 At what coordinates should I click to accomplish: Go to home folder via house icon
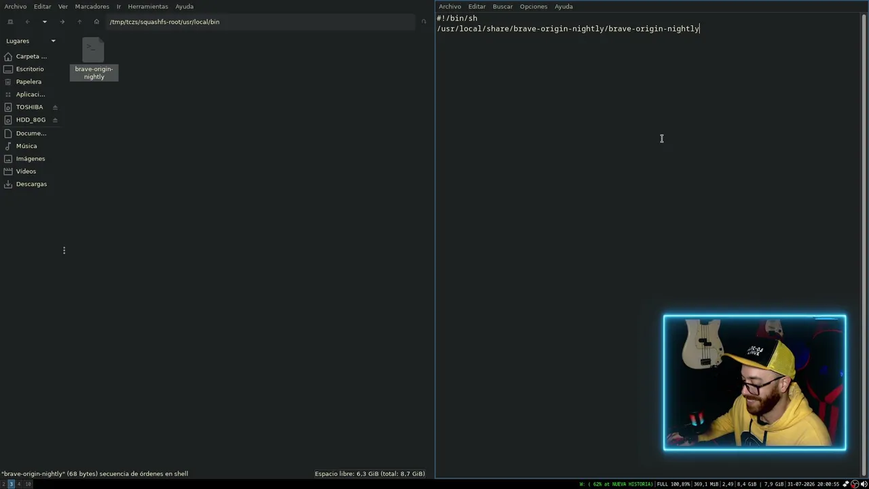(x=96, y=22)
